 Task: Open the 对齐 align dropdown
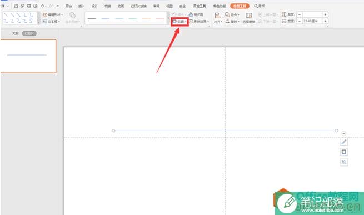pyautogui.click(x=218, y=18)
